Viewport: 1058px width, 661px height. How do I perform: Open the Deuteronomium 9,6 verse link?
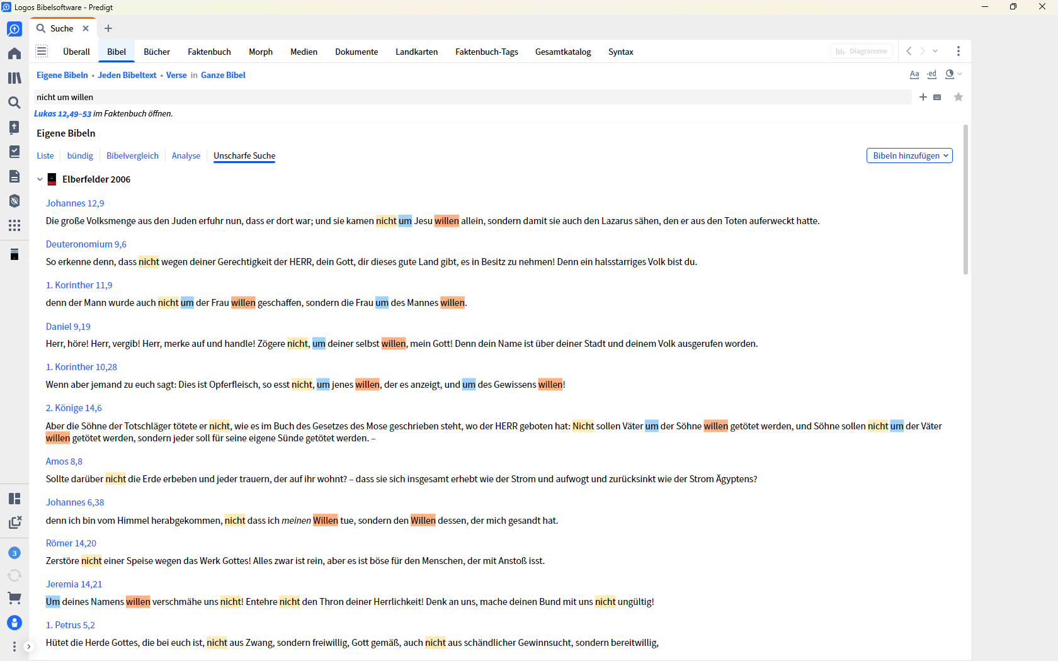86,244
